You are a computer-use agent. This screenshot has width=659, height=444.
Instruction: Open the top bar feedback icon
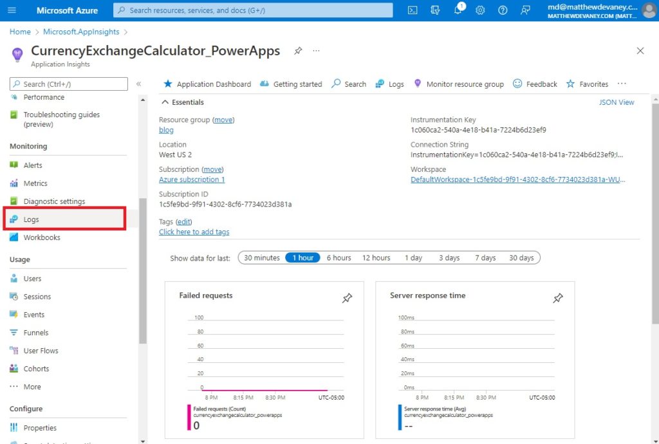525,10
